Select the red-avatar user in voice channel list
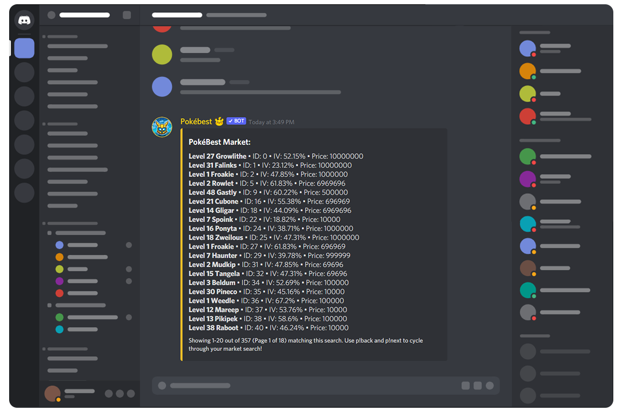 click(60, 293)
